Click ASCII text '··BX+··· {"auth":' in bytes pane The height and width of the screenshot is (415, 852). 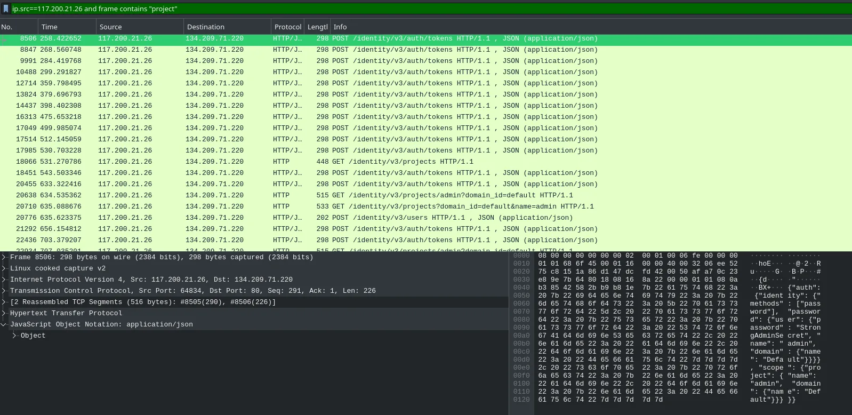tap(785, 288)
